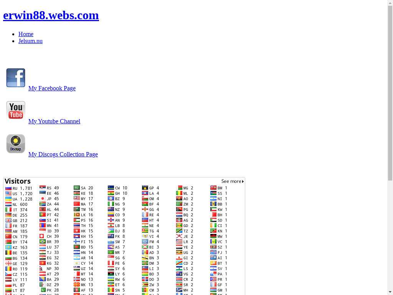This screenshot has width=393, height=295.
Task: Click the '1,720' visitor count for US
Action: point(26,194)
